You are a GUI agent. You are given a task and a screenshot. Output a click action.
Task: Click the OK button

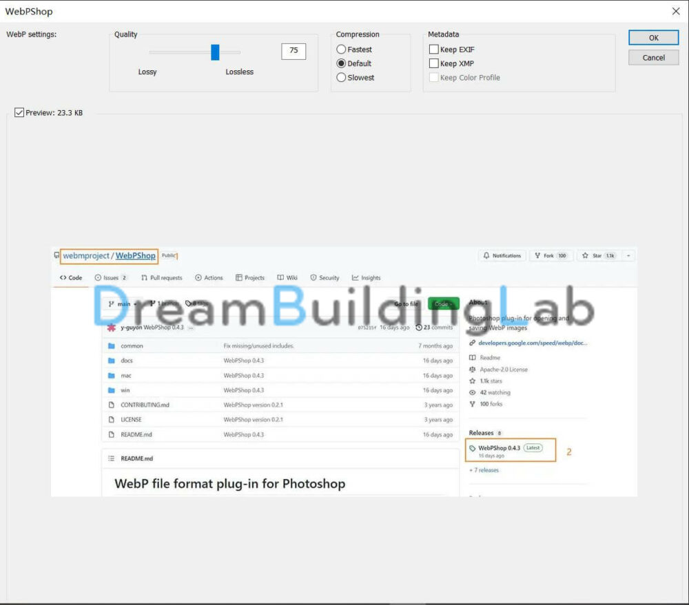point(653,38)
